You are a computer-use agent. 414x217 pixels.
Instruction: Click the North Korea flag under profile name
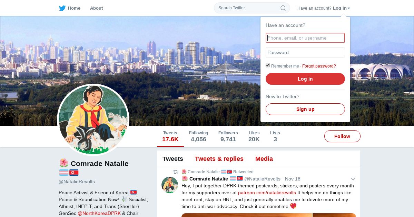[x=74, y=173]
